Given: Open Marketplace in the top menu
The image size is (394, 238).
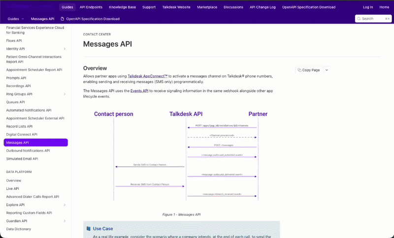Looking at the screenshot, I should coord(207,7).
